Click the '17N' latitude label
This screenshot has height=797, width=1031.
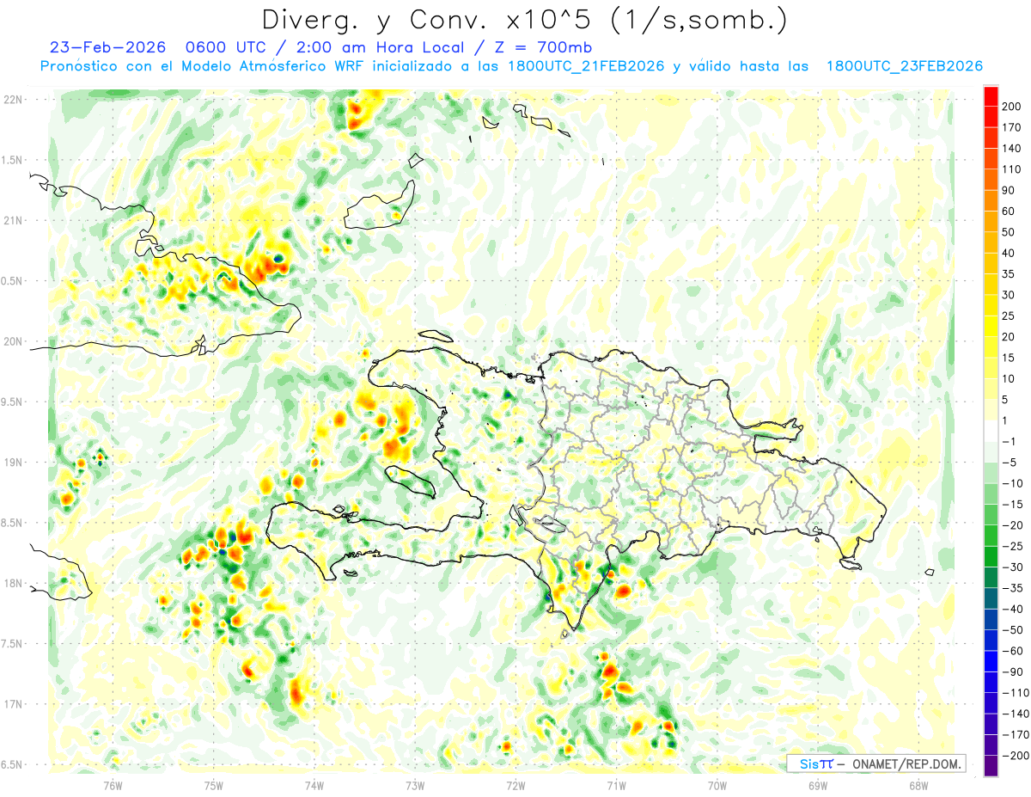[x=12, y=704]
